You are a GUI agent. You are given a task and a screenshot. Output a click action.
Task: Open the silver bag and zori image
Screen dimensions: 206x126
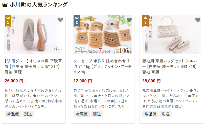171,34
